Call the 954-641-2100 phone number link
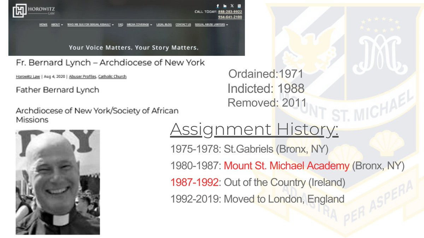Image resolution: width=424 pixels, height=238 pixels. [x=230, y=17]
